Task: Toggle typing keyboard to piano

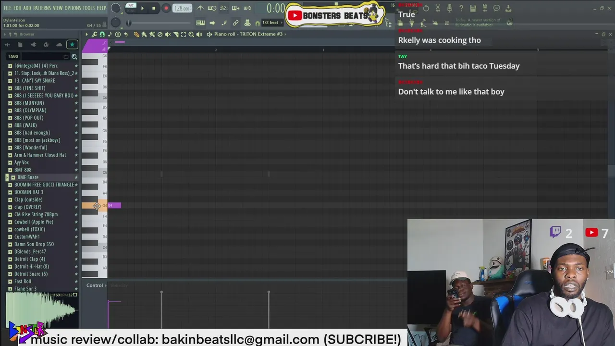Action: pyautogui.click(x=200, y=23)
